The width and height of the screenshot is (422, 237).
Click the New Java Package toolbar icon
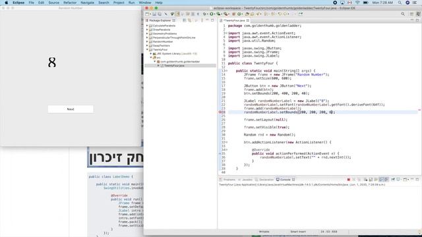tap(233, 14)
